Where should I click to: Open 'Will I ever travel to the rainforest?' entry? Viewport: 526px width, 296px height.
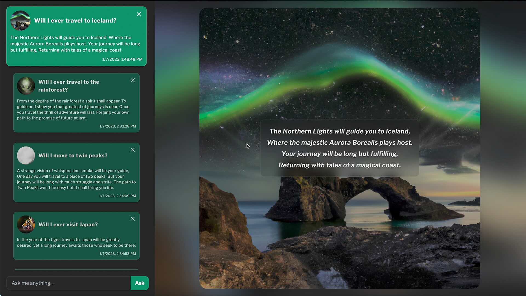[x=69, y=86]
